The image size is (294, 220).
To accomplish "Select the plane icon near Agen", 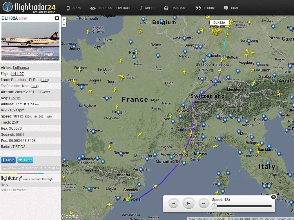I will [110, 148].
